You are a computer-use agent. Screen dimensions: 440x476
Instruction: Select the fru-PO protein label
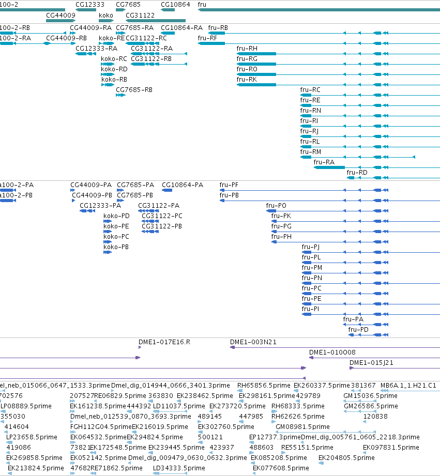(x=276, y=206)
